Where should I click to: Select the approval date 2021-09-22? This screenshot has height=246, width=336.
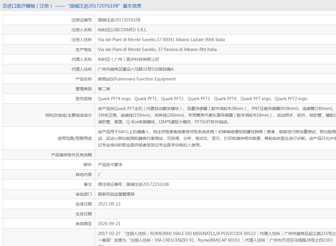109,204
